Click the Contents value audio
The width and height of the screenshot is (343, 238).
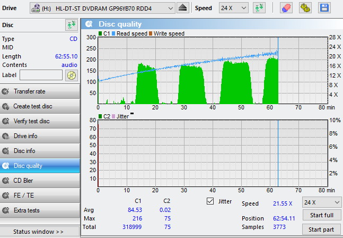tap(69, 65)
